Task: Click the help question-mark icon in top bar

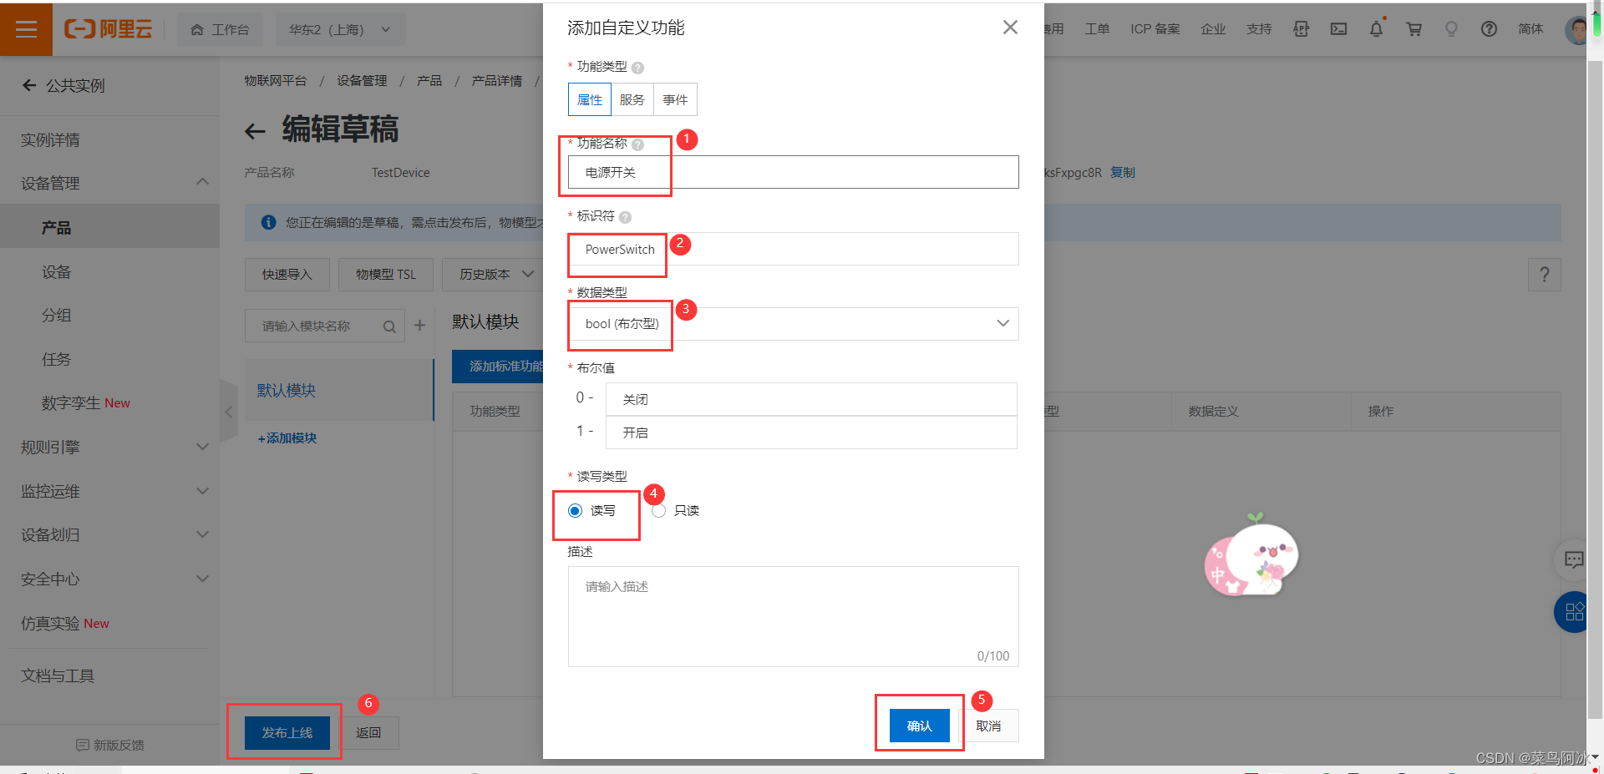Action: tap(1489, 28)
